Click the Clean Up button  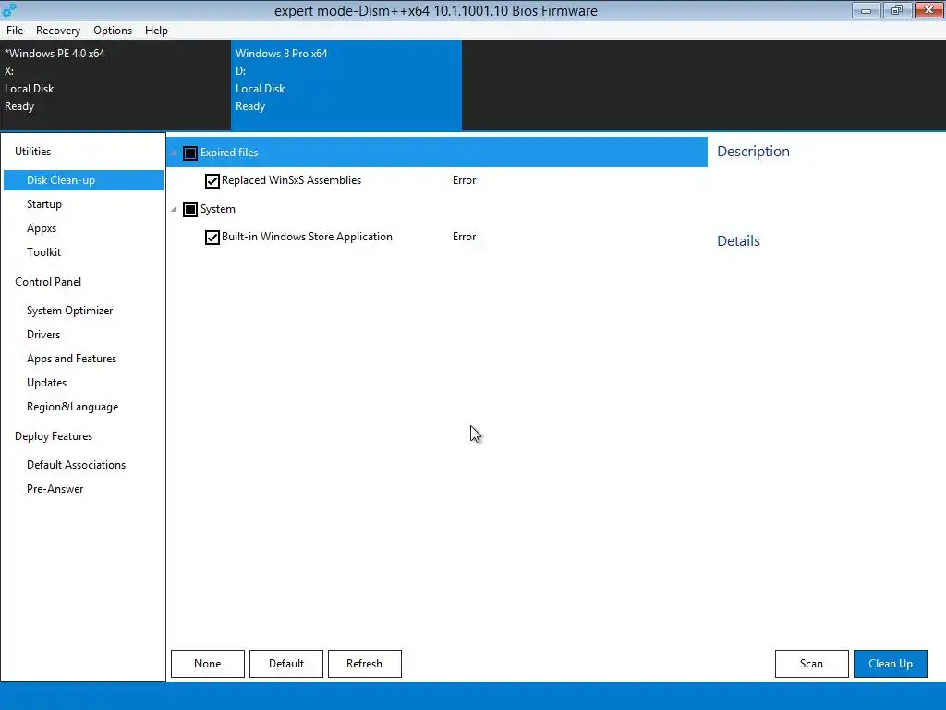tap(890, 664)
